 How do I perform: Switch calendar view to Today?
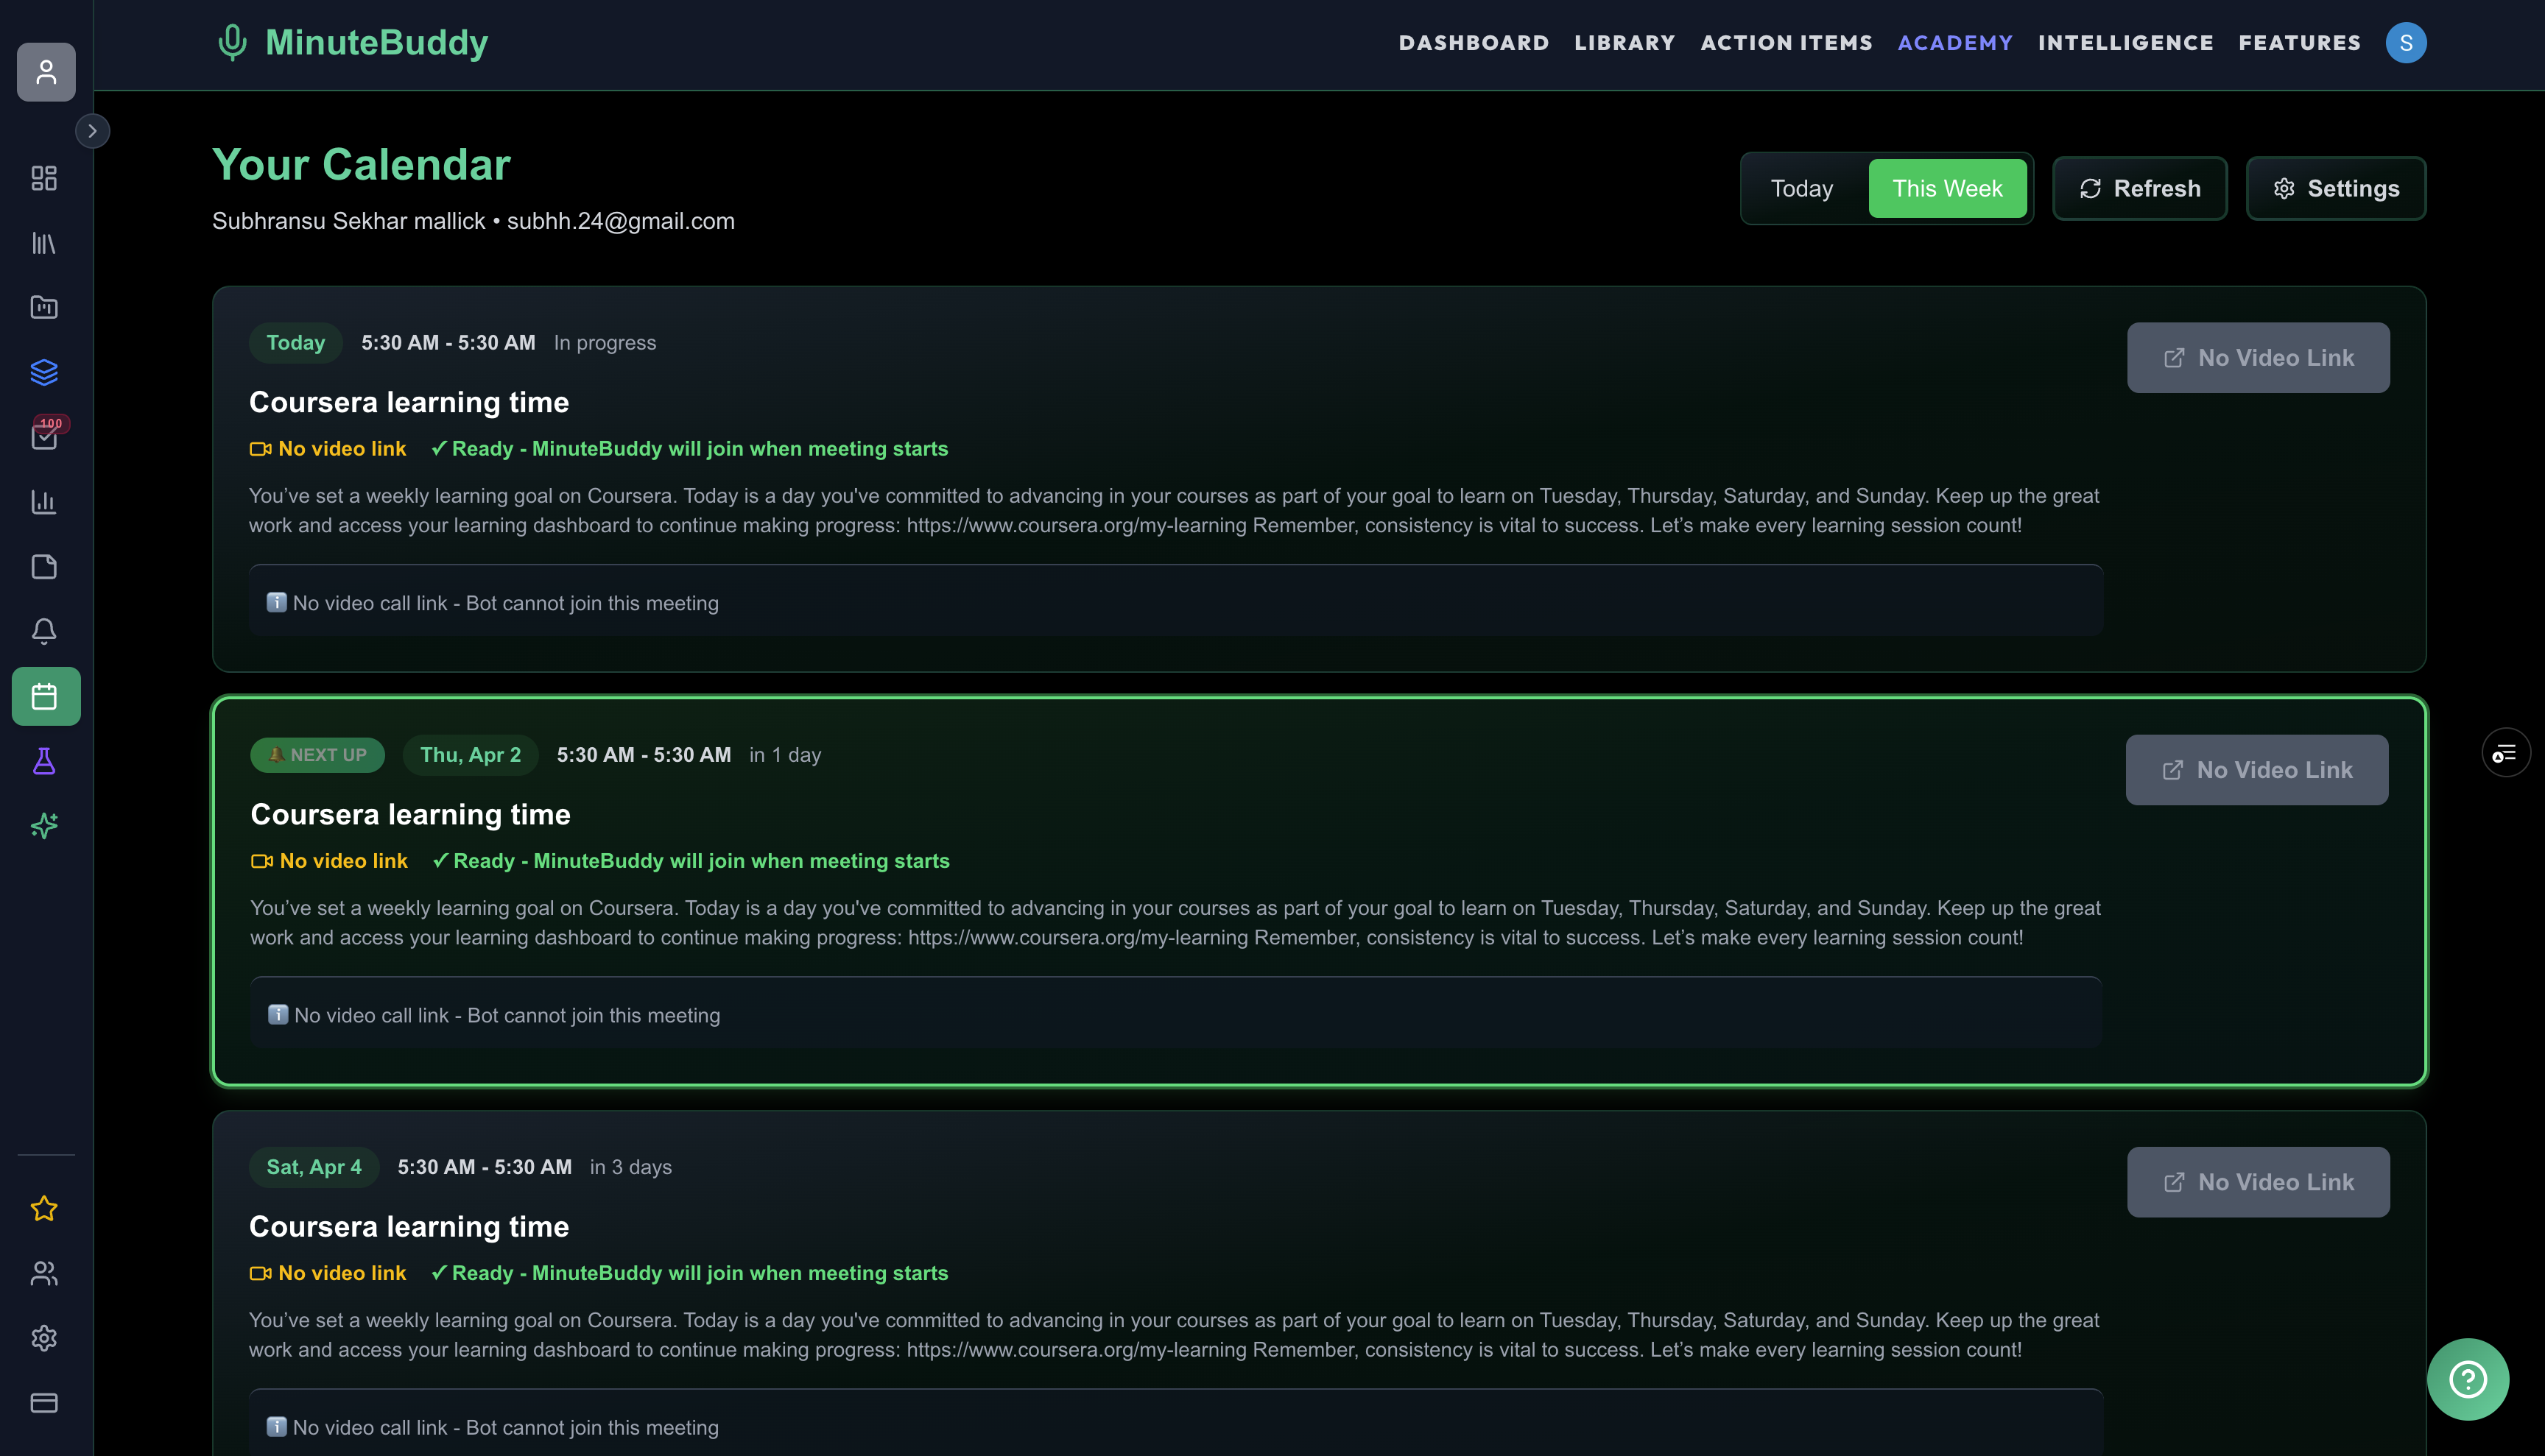coord(1802,188)
